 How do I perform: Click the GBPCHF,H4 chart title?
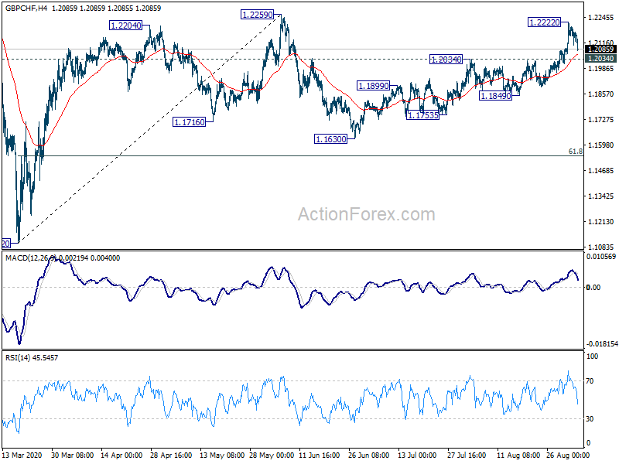tap(26, 8)
